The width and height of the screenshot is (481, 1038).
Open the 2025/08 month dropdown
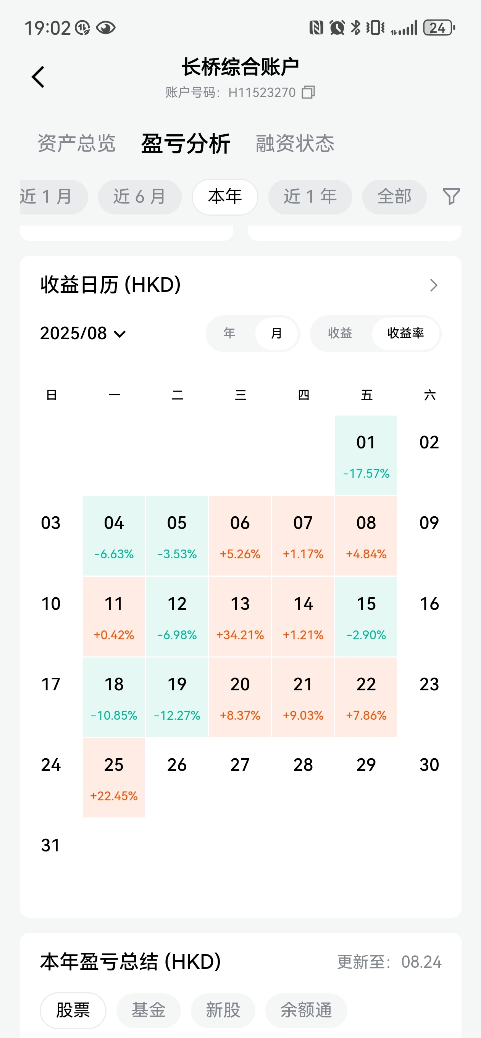click(84, 334)
